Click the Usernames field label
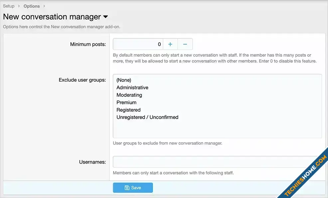Image resolution: width=328 pixels, height=198 pixels. pyautogui.click(x=92, y=162)
